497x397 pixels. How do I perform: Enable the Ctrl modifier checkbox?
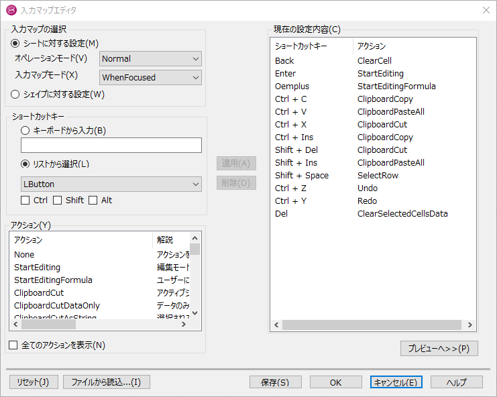click(x=25, y=201)
